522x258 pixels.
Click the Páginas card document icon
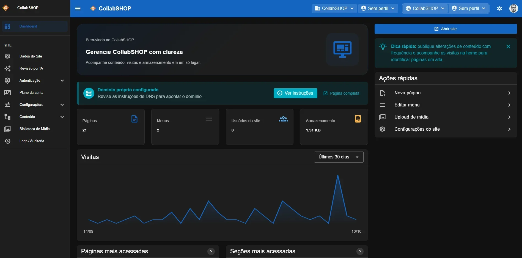(134, 119)
